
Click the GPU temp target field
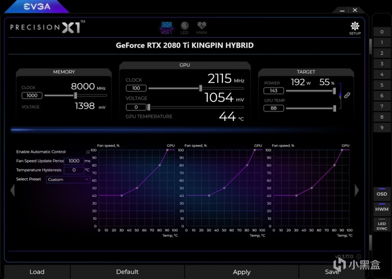[274, 108]
